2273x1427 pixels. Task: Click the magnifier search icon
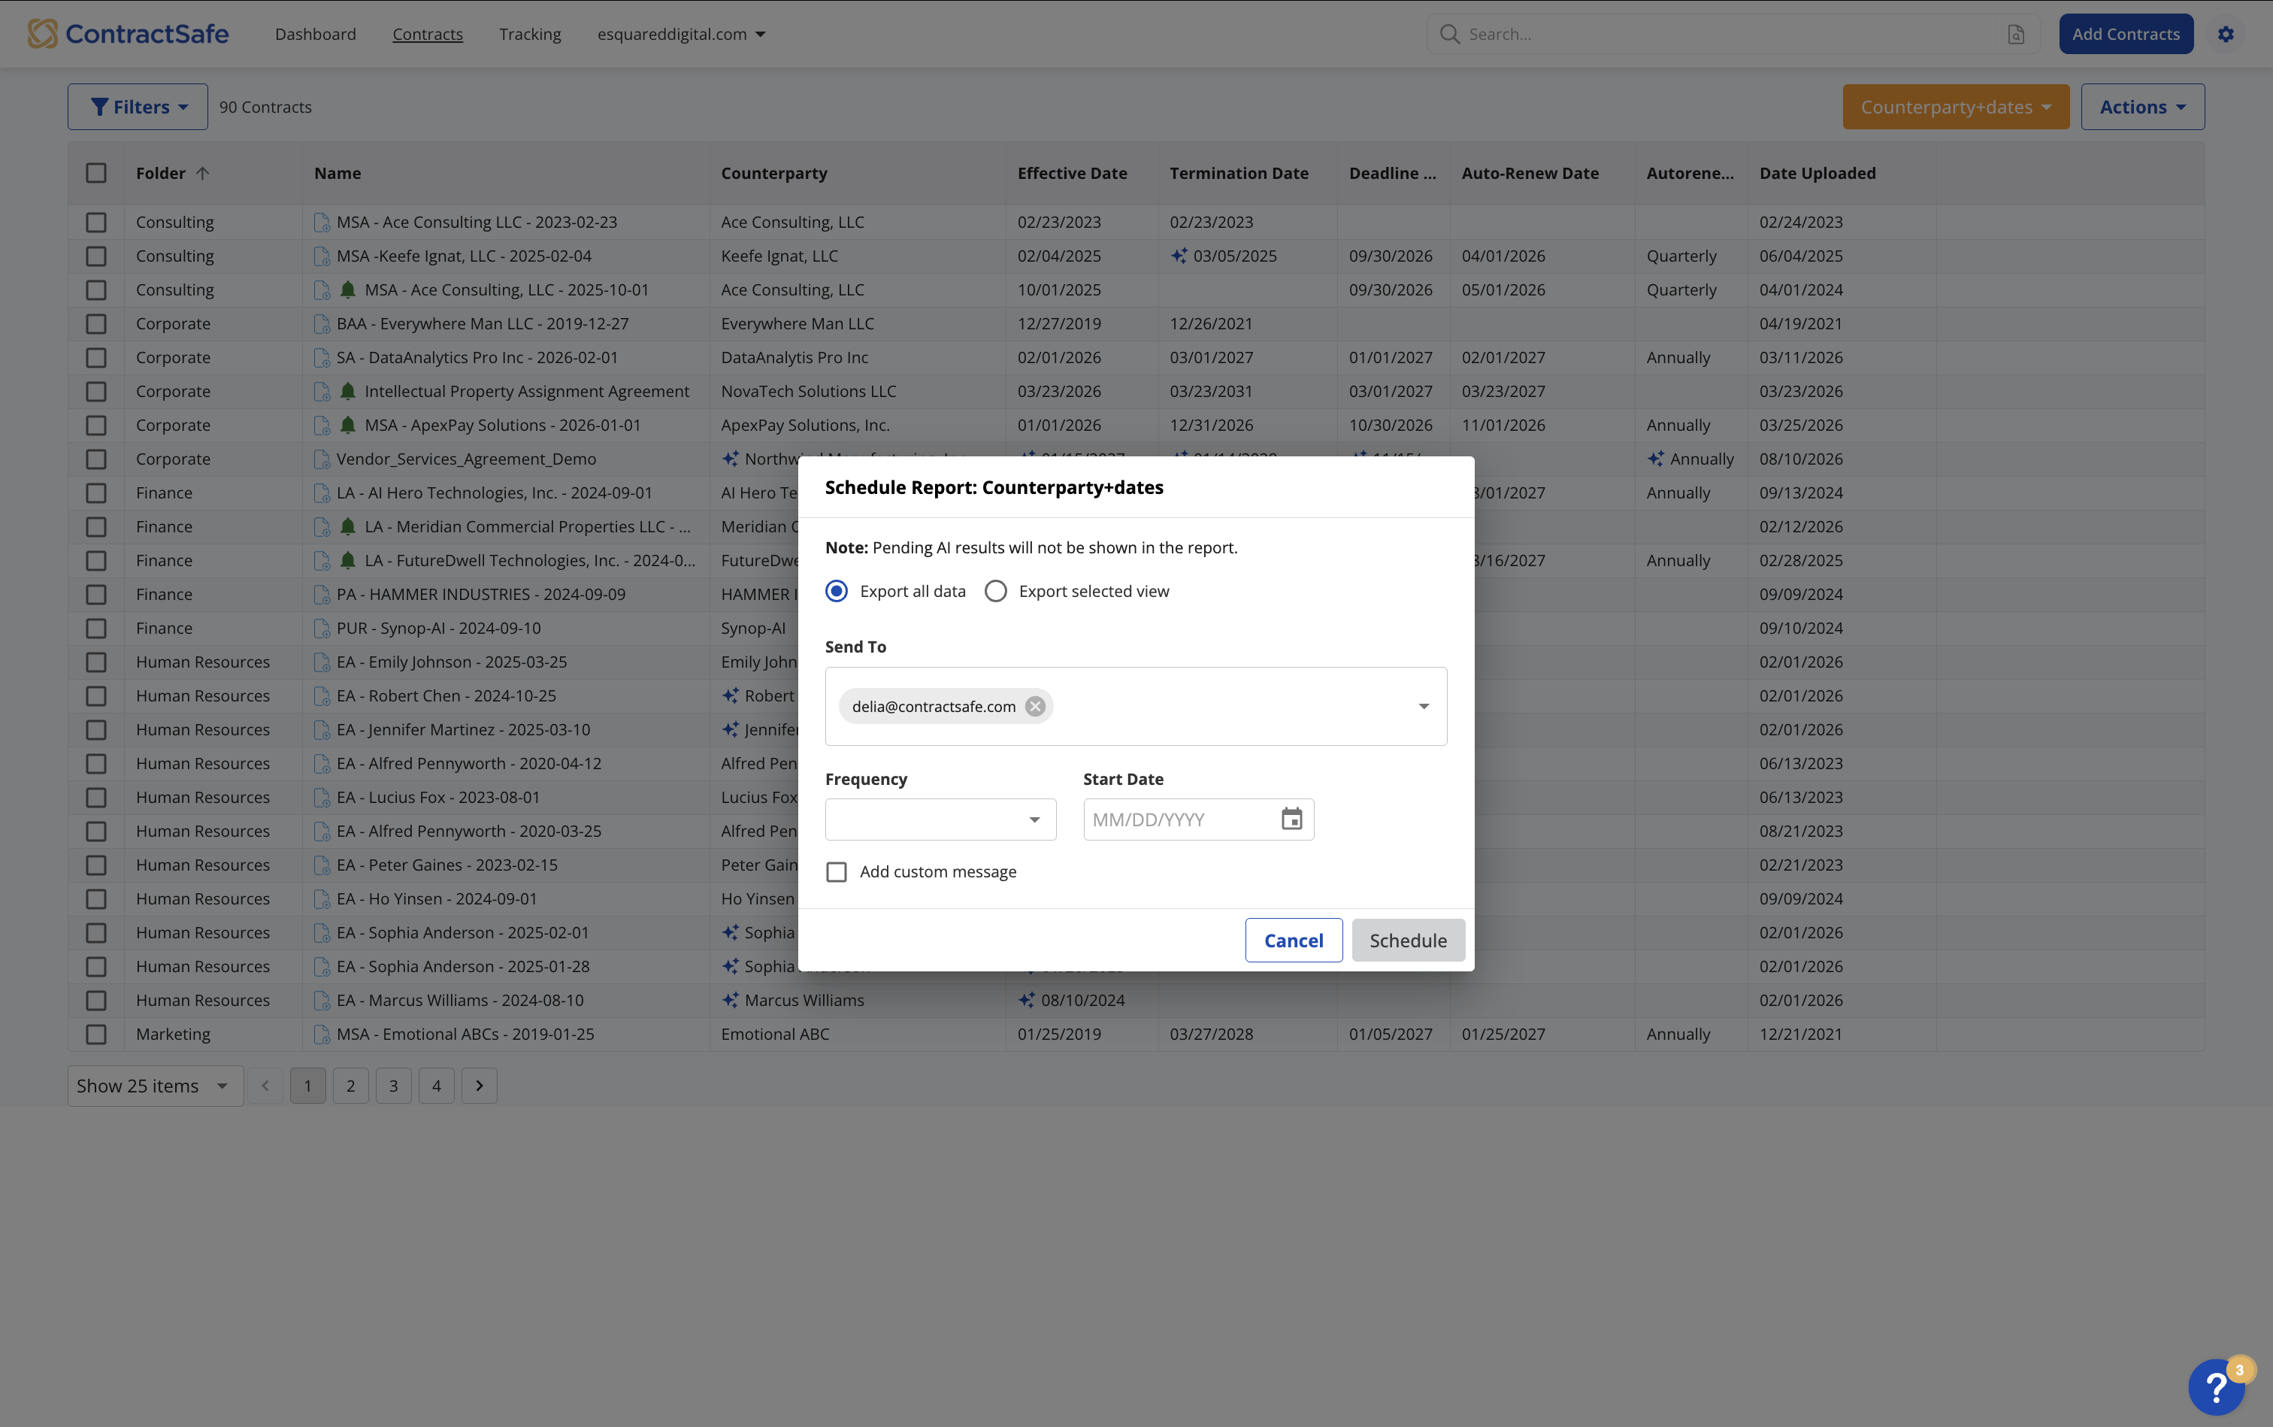click(x=1449, y=34)
